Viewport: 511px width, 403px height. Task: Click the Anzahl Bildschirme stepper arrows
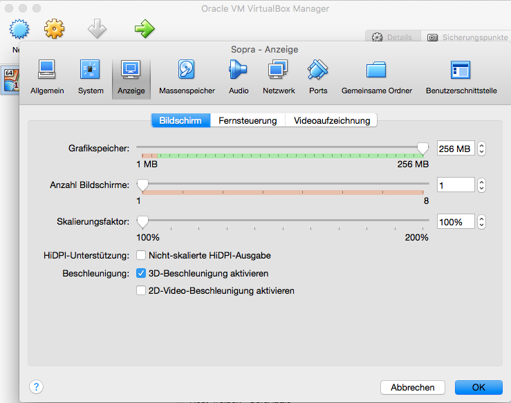coord(481,185)
